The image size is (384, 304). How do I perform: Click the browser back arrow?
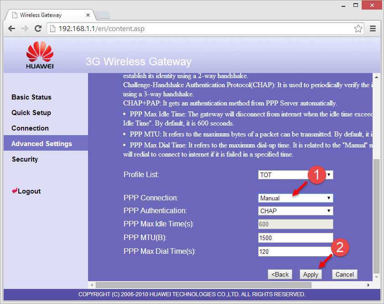[x=11, y=29]
